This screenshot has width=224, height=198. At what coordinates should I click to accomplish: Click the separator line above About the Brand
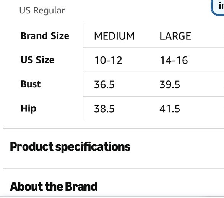point(114,168)
